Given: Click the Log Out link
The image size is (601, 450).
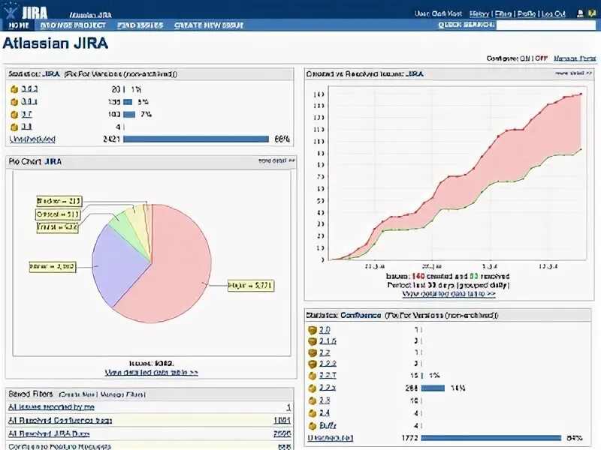Looking at the screenshot, I should [554, 13].
